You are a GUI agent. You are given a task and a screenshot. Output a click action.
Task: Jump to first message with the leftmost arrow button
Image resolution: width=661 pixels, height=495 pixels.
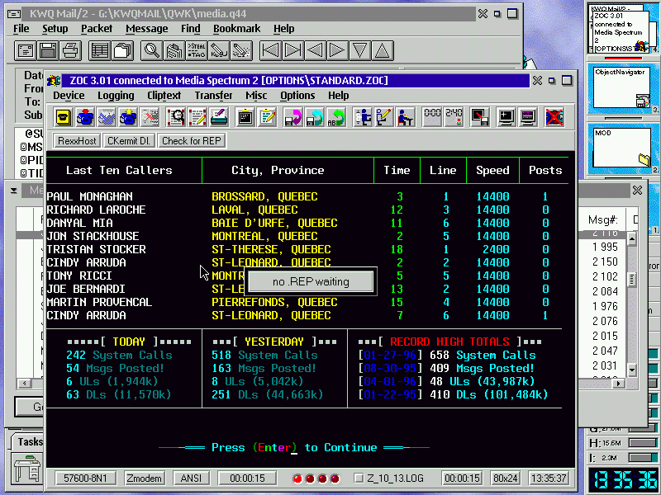(270, 50)
